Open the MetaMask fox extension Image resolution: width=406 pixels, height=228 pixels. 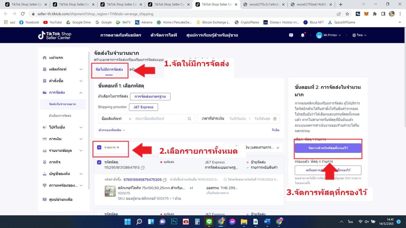tap(366, 14)
